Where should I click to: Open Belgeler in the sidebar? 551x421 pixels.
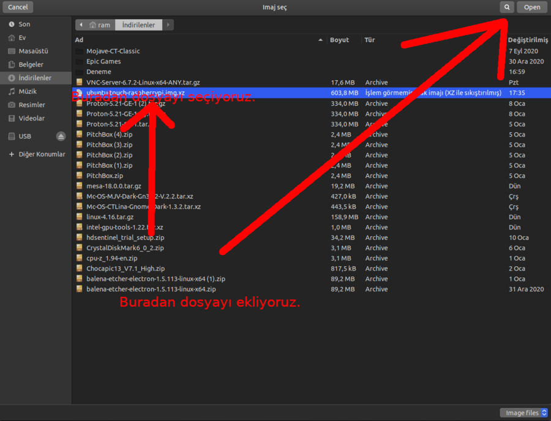[36, 65]
